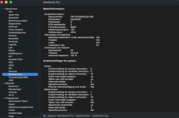The image size is (179, 118).
Task: Click Maksimal kapasitet value 100 %
Action: coord(74,56)
